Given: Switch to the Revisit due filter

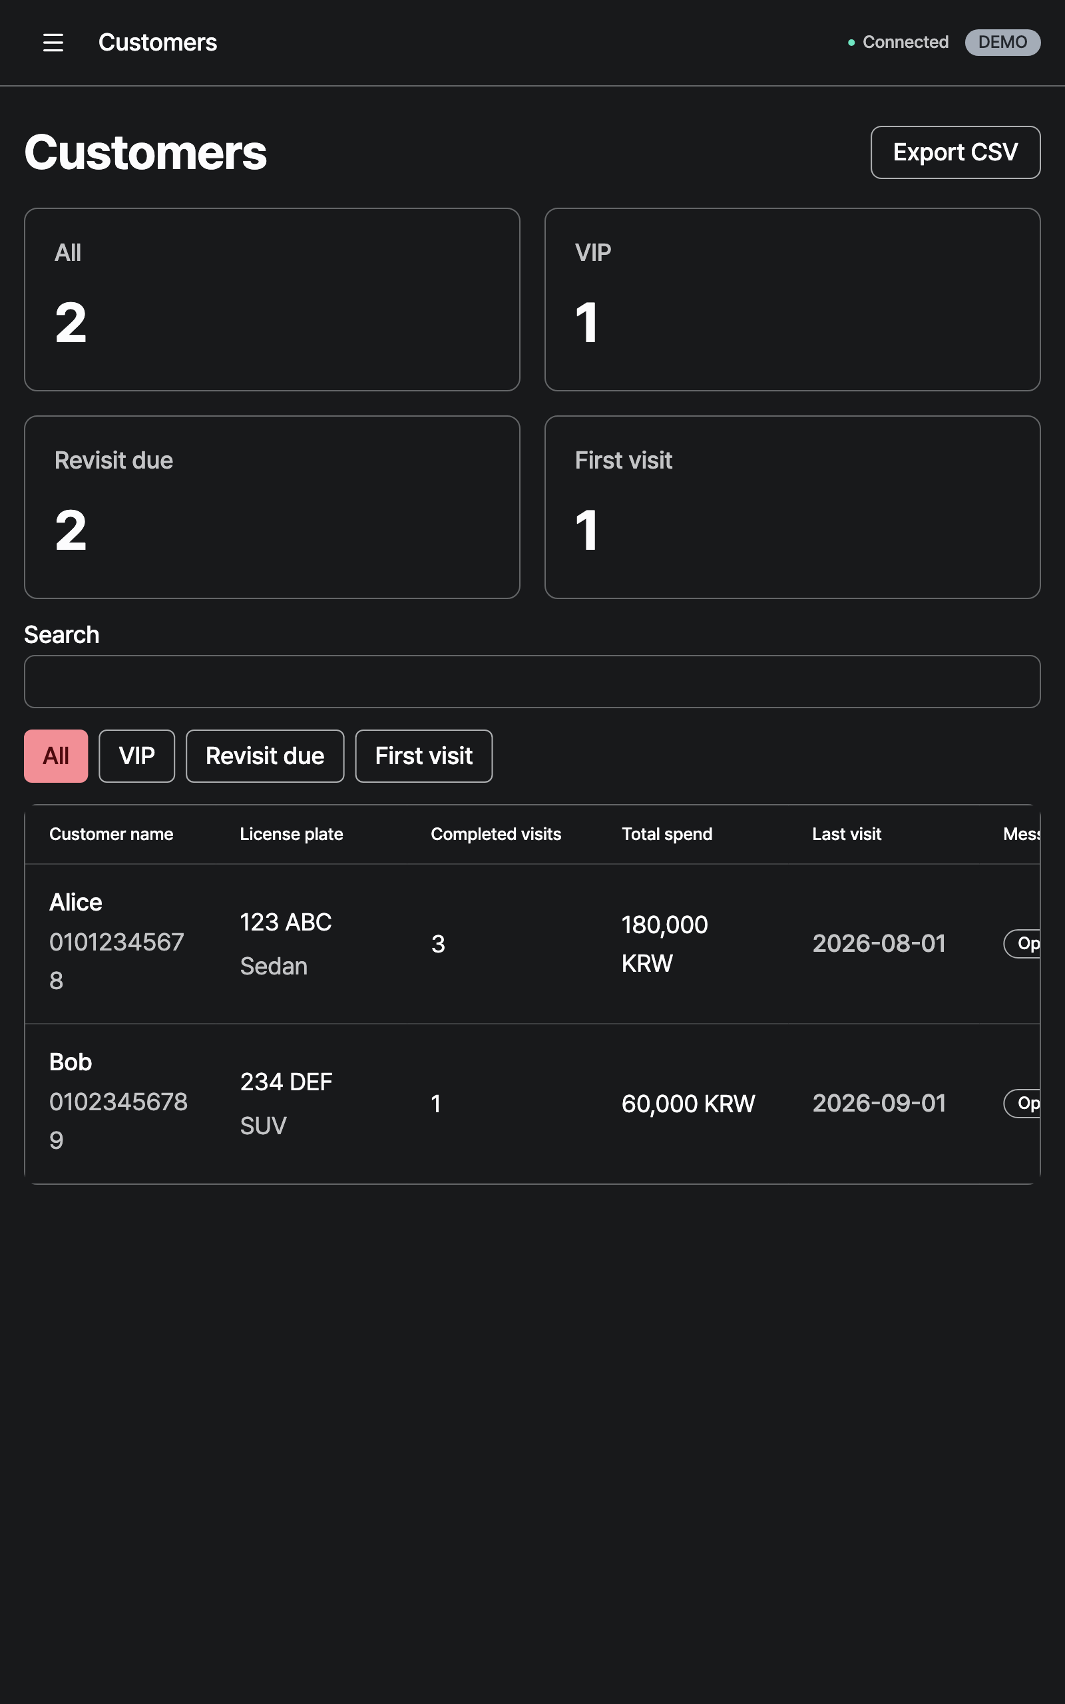Looking at the screenshot, I should pyautogui.click(x=265, y=755).
